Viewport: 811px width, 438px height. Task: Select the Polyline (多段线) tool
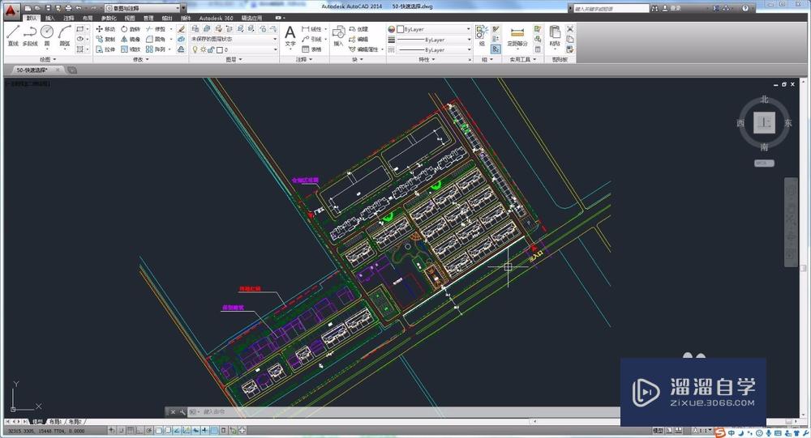[30, 36]
